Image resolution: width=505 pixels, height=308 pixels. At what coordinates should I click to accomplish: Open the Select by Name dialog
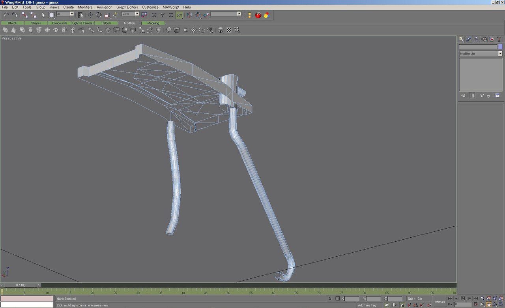click(x=80, y=15)
